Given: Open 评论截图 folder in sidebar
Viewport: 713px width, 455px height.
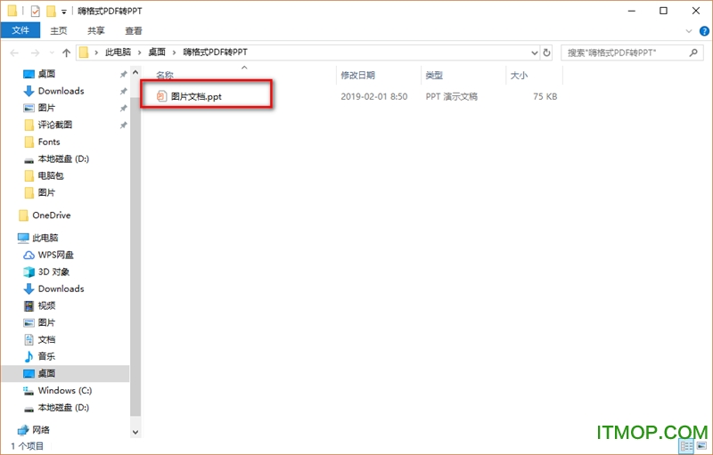Looking at the screenshot, I should 54,125.
